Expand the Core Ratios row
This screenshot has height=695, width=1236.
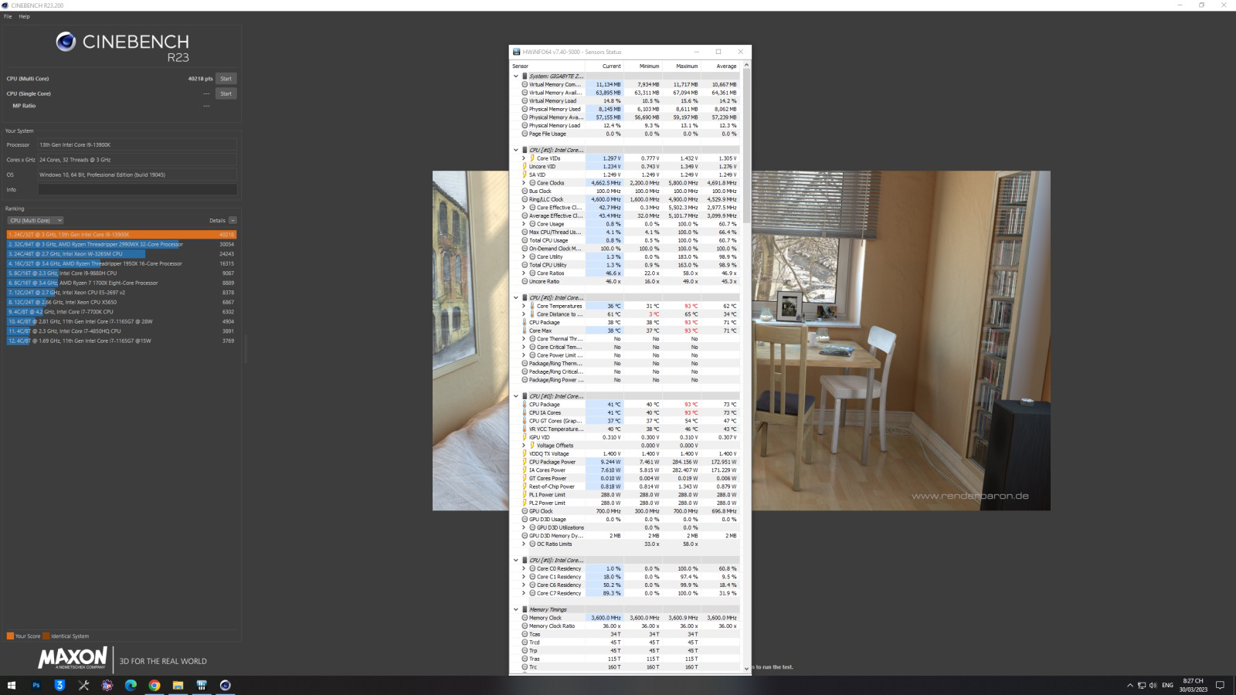pos(524,273)
